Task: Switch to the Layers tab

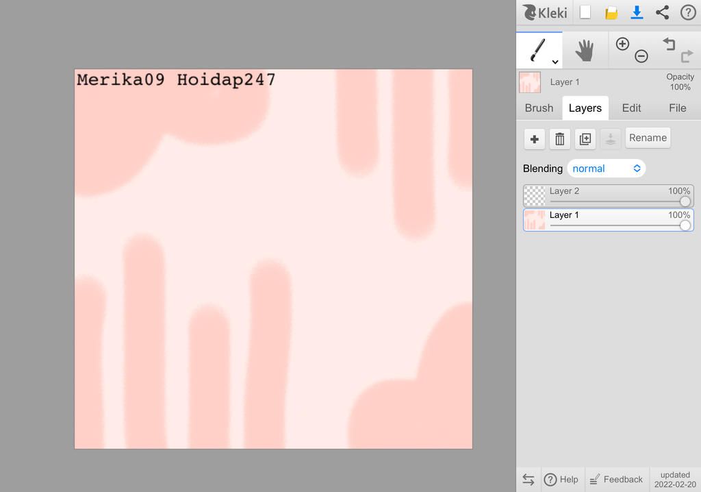Action: 585,108
